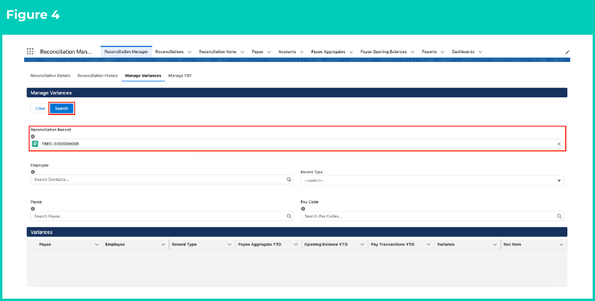
Task: Click the Search Payee magnifier icon
Action: click(289, 216)
